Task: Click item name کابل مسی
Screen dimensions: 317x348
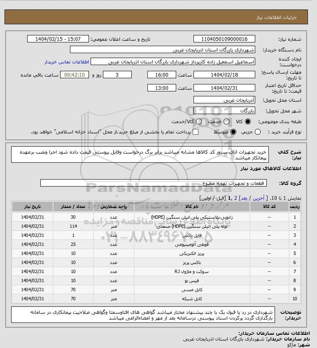Action: (x=192, y=290)
